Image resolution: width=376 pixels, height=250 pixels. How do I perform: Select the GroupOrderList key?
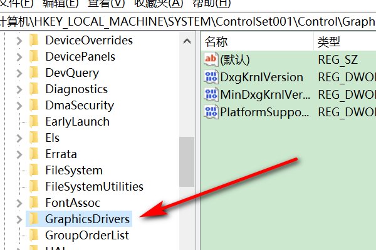coord(87,235)
